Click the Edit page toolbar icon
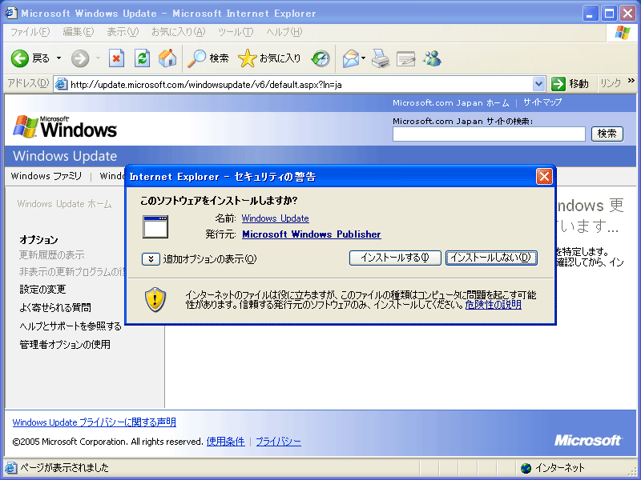This screenshot has width=641, height=480. [x=406, y=59]
